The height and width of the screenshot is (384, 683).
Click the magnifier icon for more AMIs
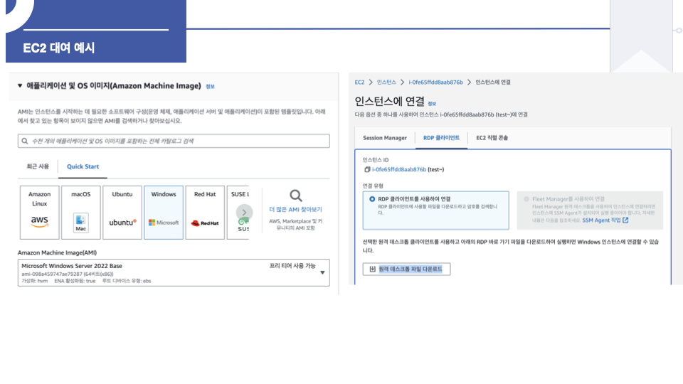pyautogui.click(x=296, y=196)
